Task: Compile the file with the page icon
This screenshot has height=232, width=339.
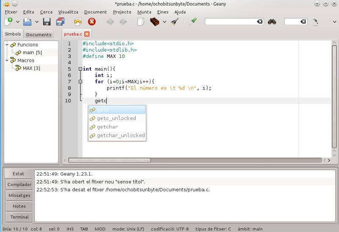Action: pyautogui.click(x=141, y=22)
